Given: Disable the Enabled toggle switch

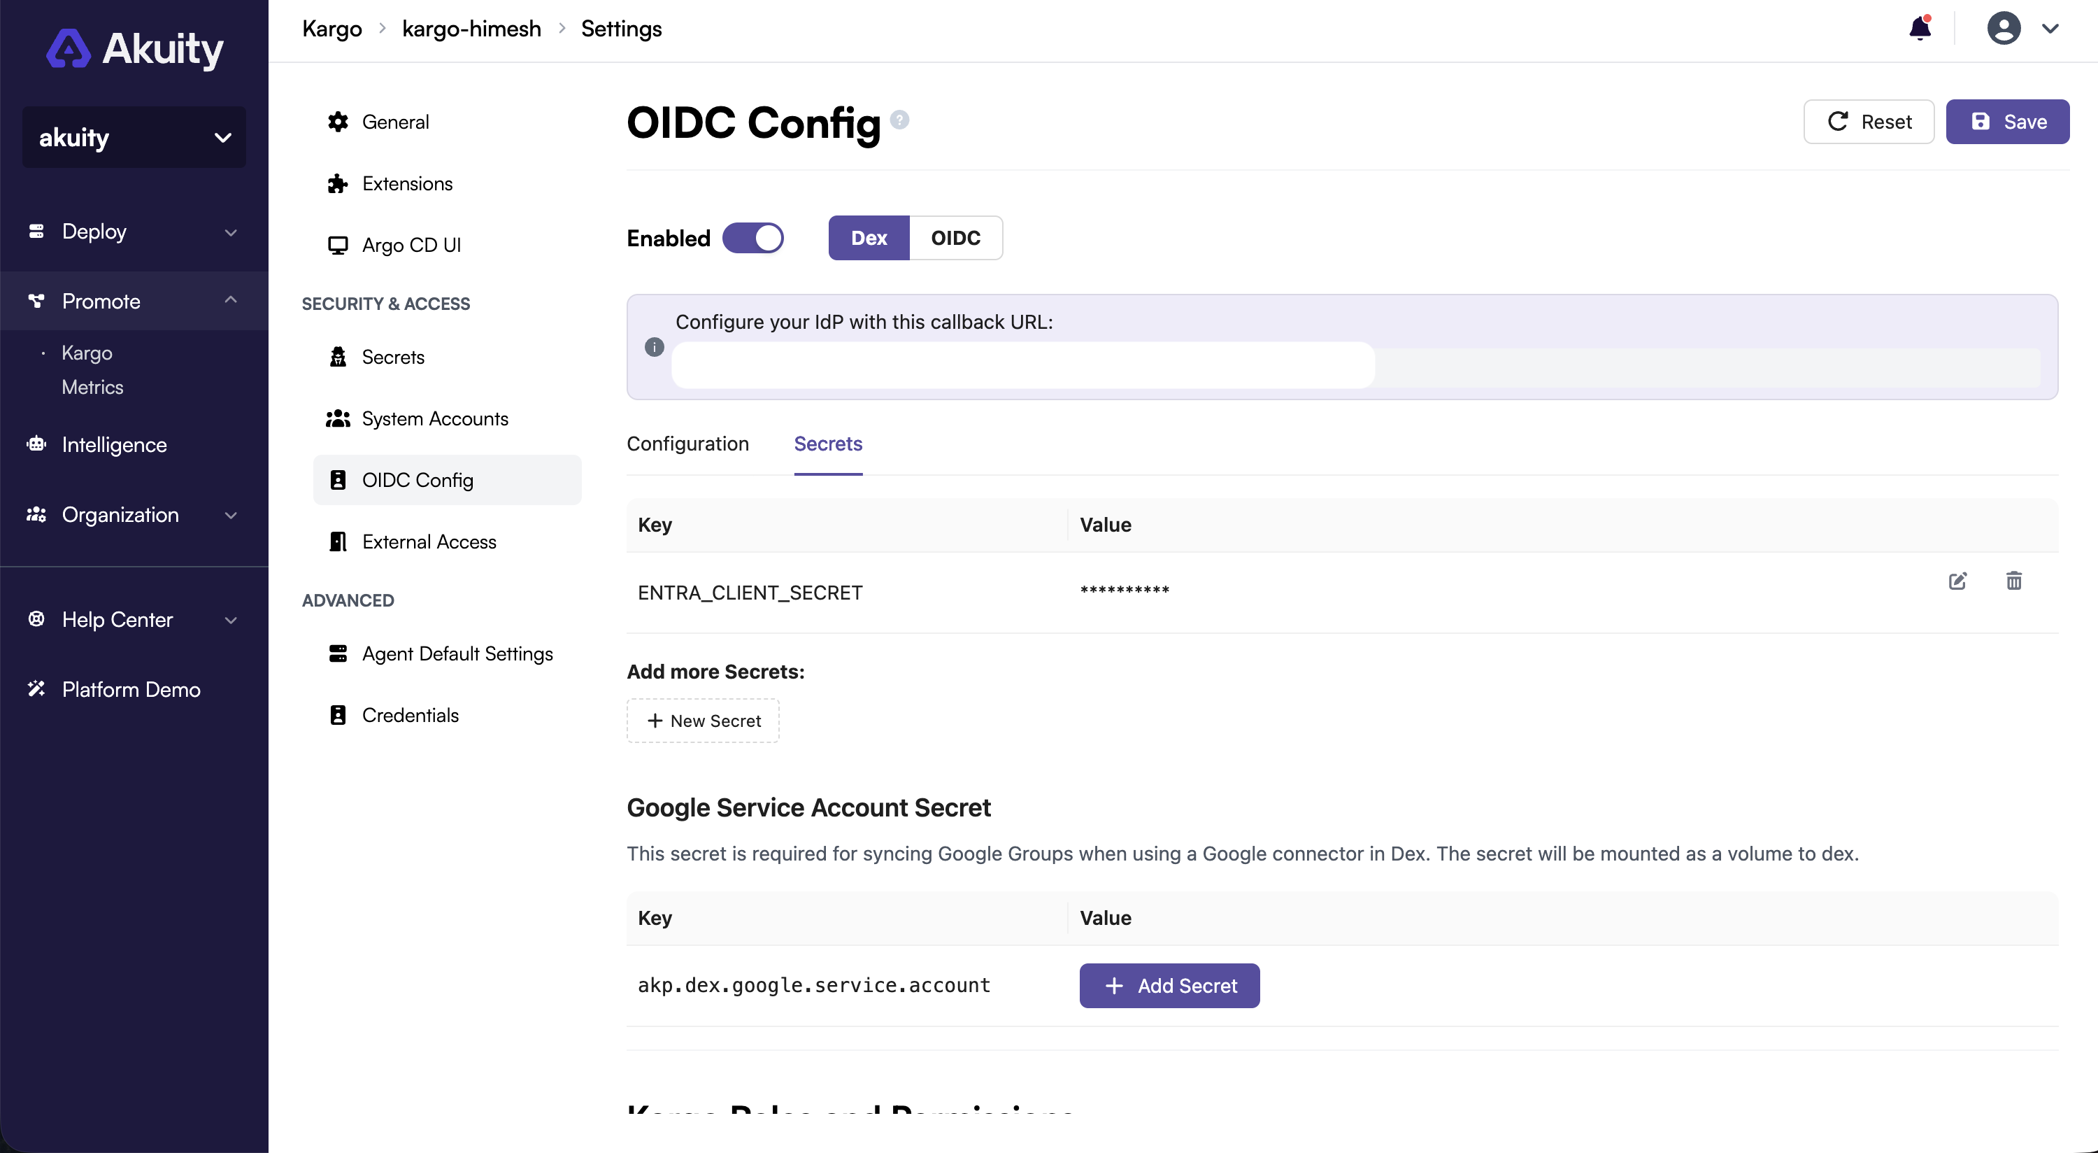Looking at the screenshot, I should tap(752, 238).
